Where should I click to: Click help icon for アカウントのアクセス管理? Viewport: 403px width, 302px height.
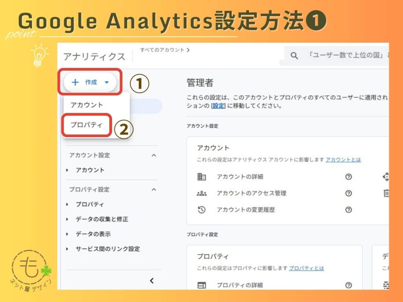(x=349, y=193)
